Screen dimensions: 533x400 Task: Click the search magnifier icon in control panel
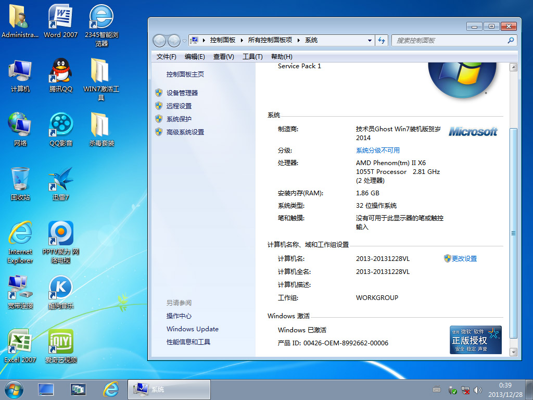[510, 41]
